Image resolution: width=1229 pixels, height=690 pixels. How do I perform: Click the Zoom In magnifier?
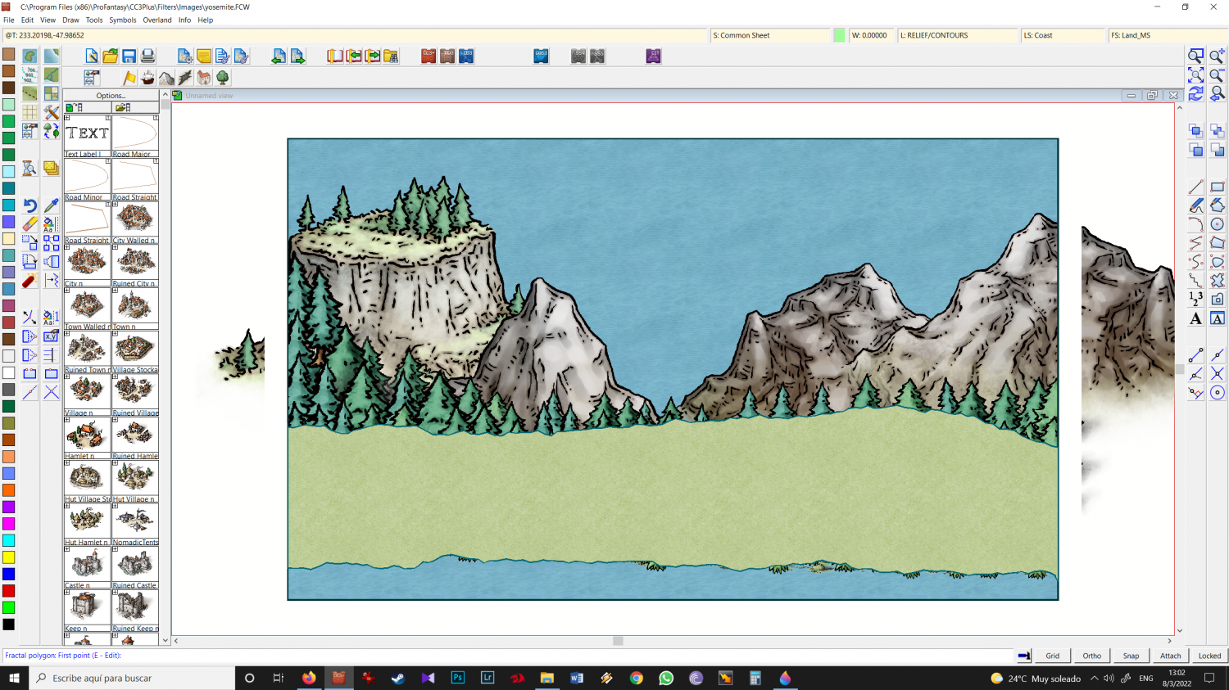click(1217, 56)
